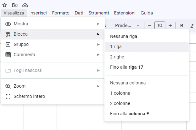
Task: Star the document with the star icon
Action: coord(5,5)
